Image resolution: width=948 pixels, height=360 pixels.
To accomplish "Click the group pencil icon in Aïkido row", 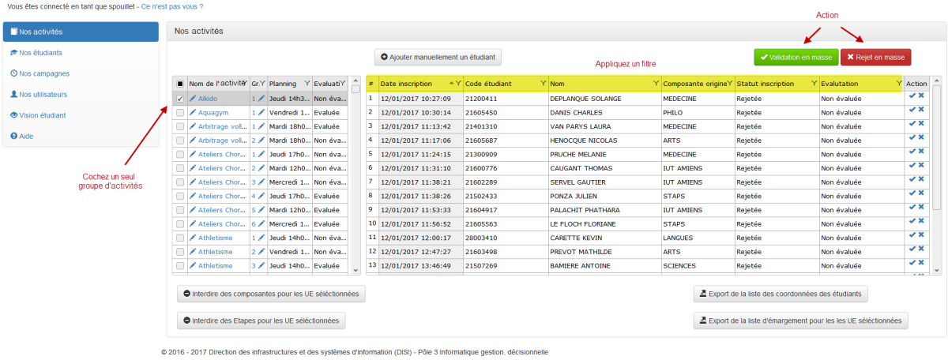I will point(261,99).
